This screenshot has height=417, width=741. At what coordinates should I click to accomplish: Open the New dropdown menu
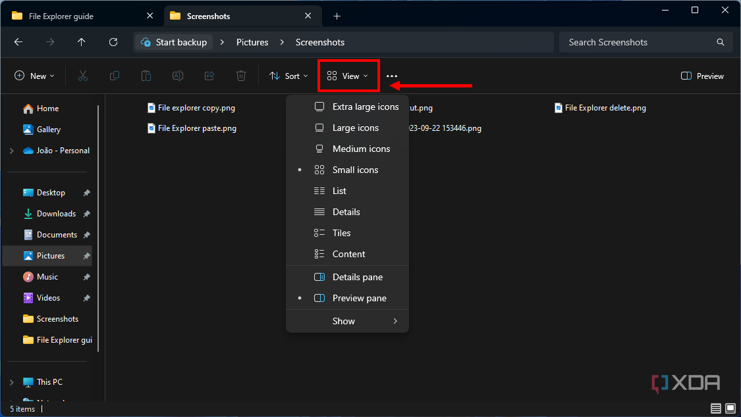click(34, 76)
